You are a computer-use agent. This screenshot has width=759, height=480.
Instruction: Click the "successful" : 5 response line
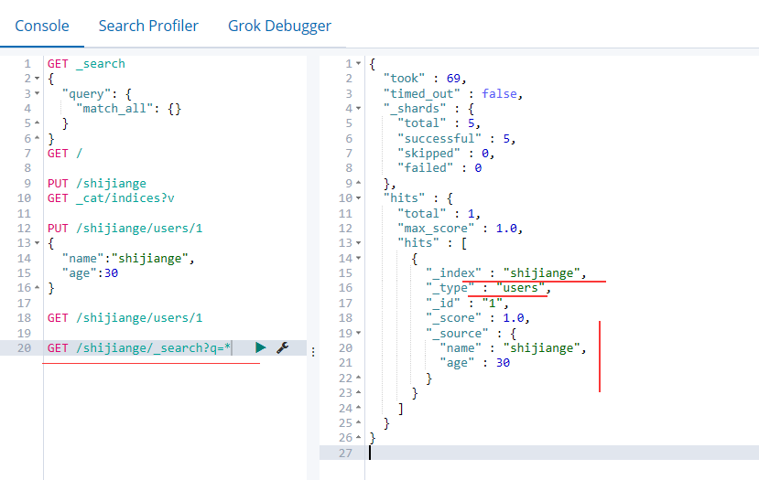(457, 138)
